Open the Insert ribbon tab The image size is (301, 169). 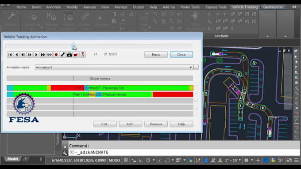pyautogui.click(x=36, y=7)
